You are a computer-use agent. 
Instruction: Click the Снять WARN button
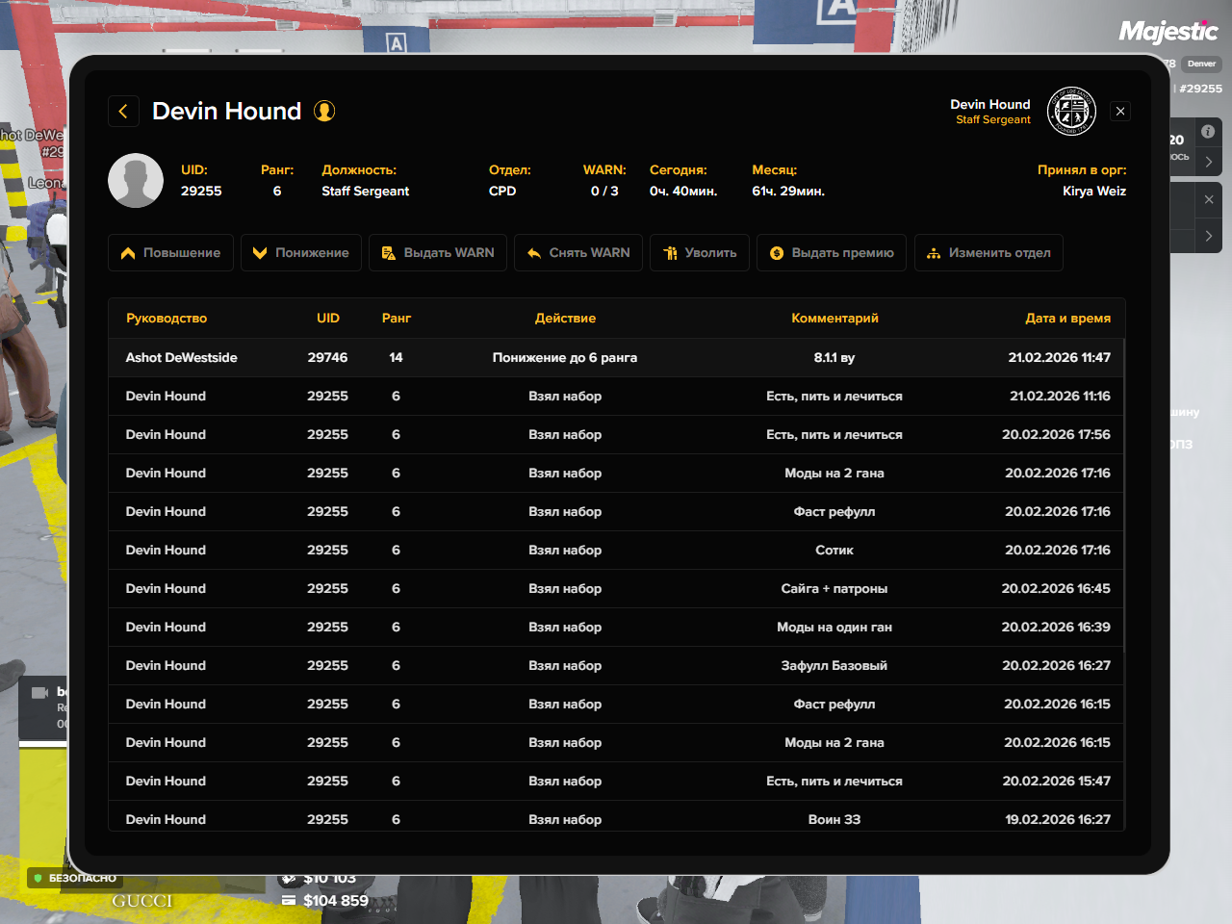[x=578, y=253]
